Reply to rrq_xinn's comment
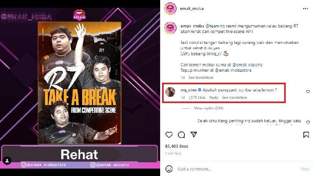 coord(214,97)
